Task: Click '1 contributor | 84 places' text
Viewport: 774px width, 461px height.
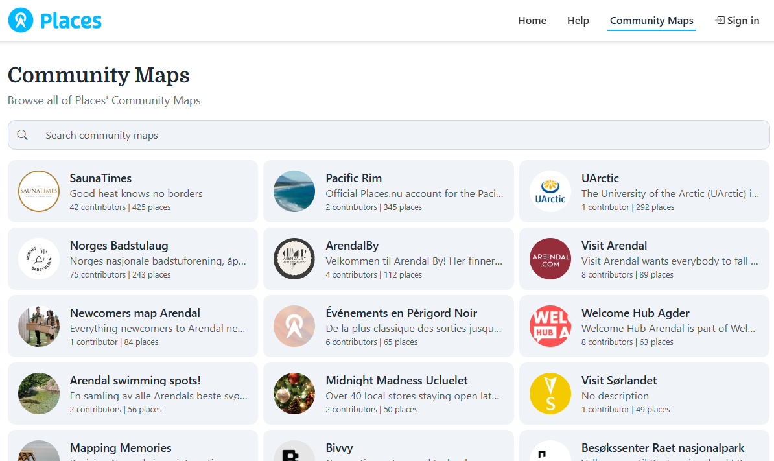Action: click(114, 342)
